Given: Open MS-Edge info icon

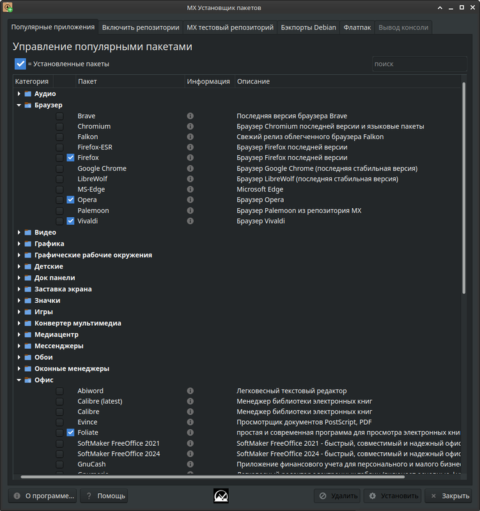Looking at the screenshot, I should (x=190, y=189).
